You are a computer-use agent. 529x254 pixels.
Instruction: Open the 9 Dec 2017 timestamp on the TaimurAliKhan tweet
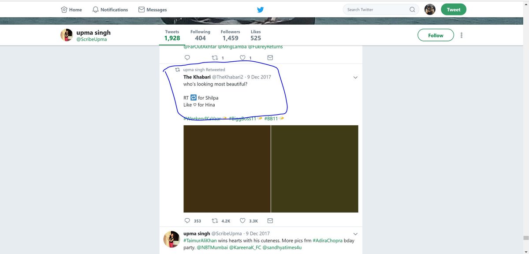(258, 233)
